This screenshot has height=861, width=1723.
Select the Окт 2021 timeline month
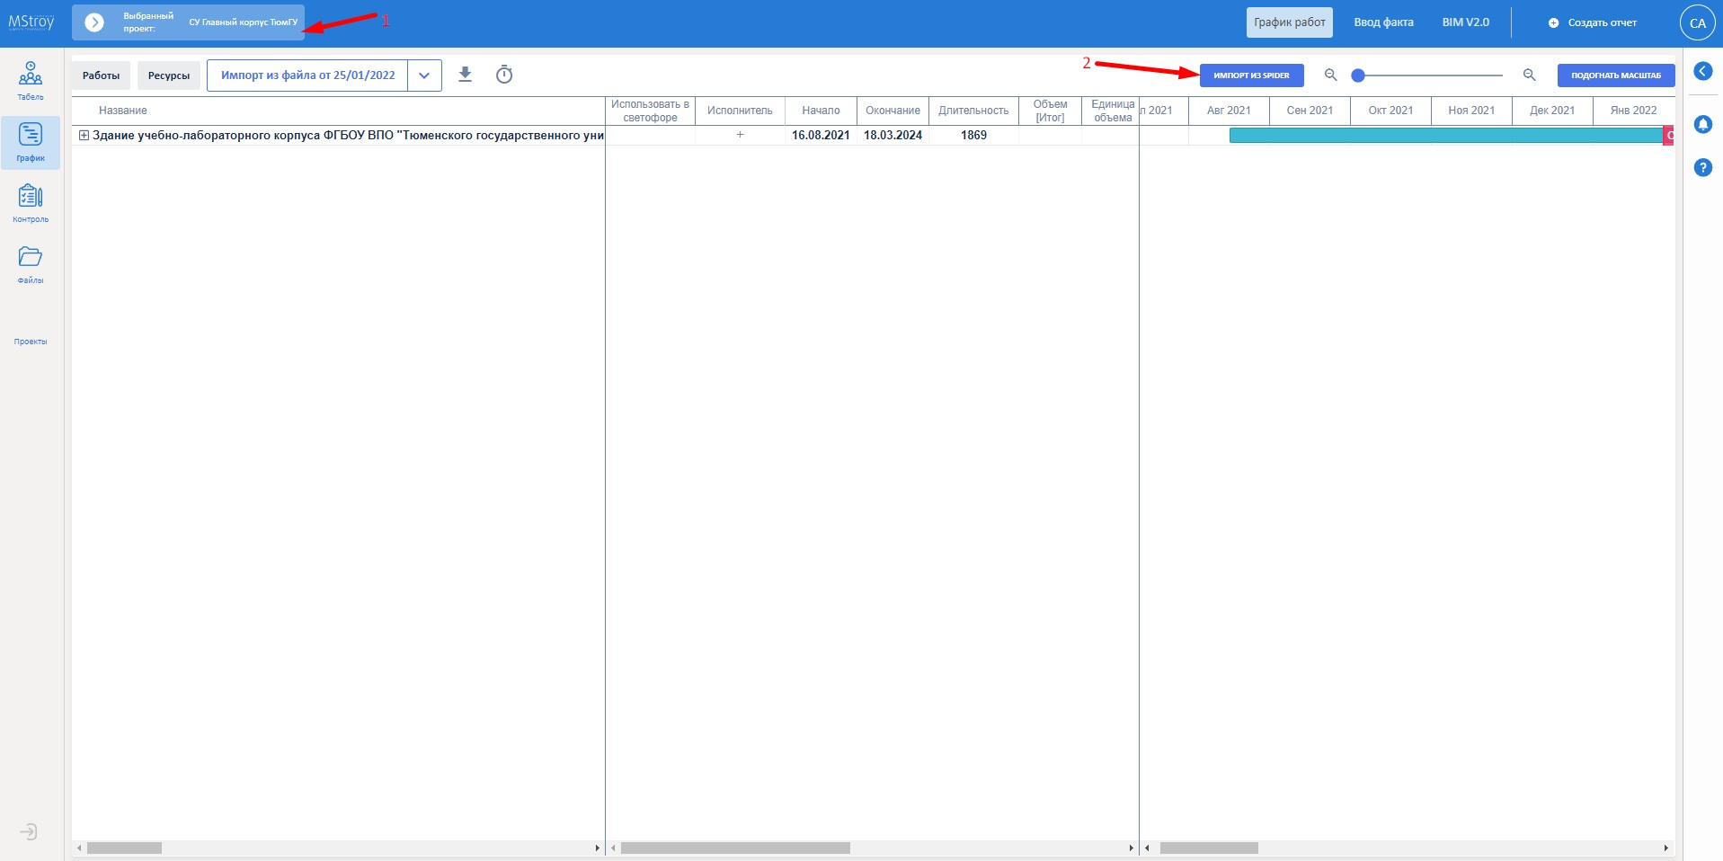click(x=1390, y=111)
